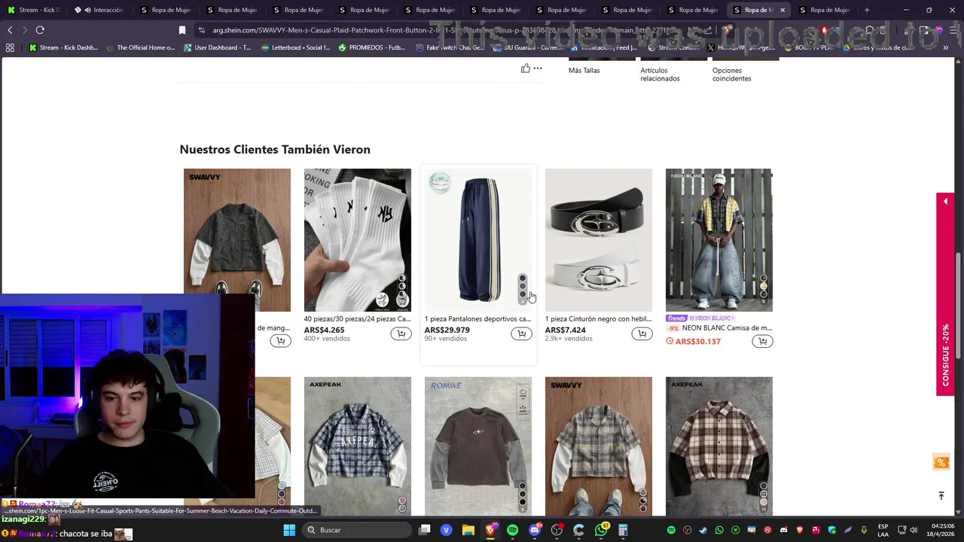964x542 pixels.
Task: Open the User Dashboard bookmark
Action: [217, 47]
